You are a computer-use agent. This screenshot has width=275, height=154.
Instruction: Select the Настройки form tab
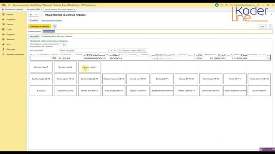click(x=34, y=36)
